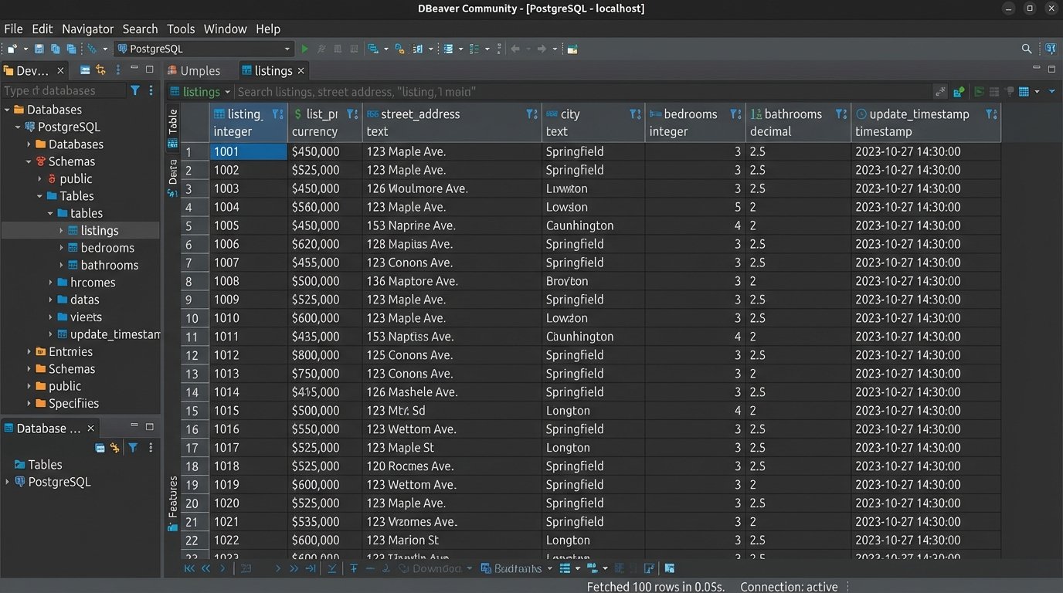This screenshot has width=1063, height=593.
Task: Click the Type databases filter field
Action: click(63, 90)
